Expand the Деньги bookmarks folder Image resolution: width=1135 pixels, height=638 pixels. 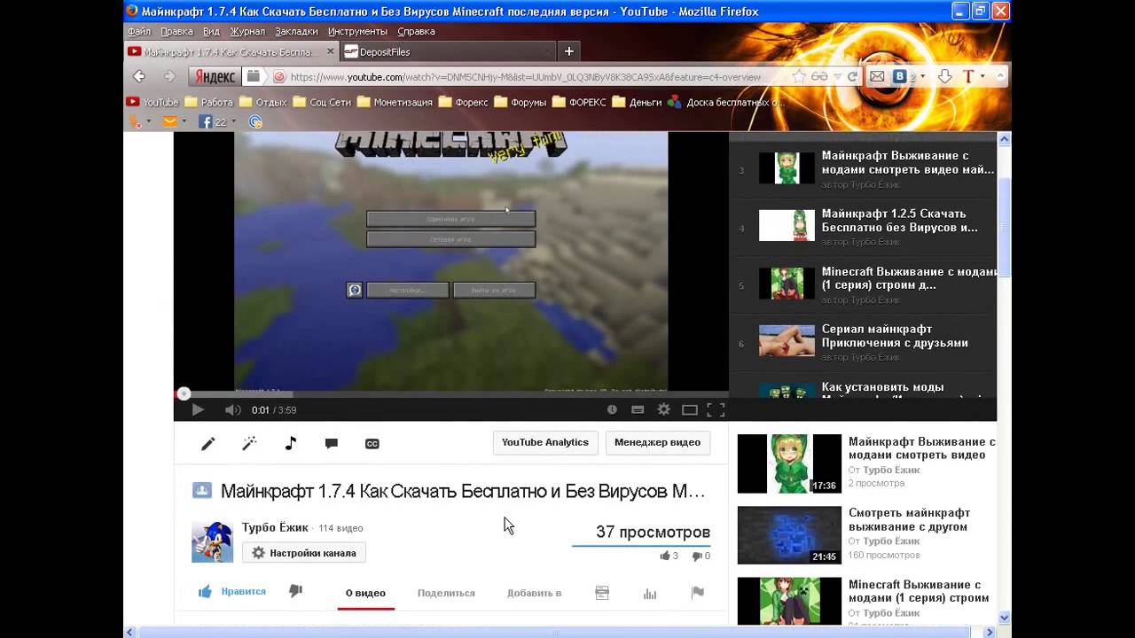(638, 102)
